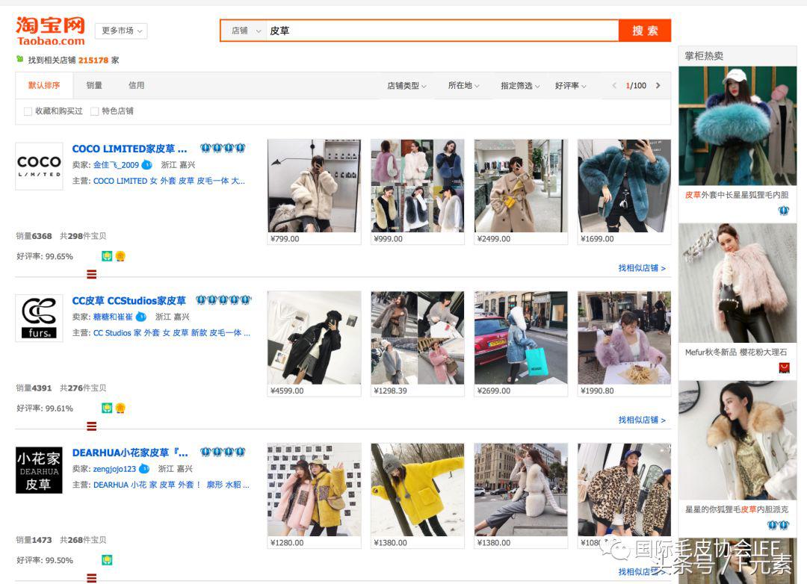Click crown badges under 星星的你狐狸毛 sidebar item
Image resolution: width=807 pixels, height=584 pixels.
coord(778,525)
